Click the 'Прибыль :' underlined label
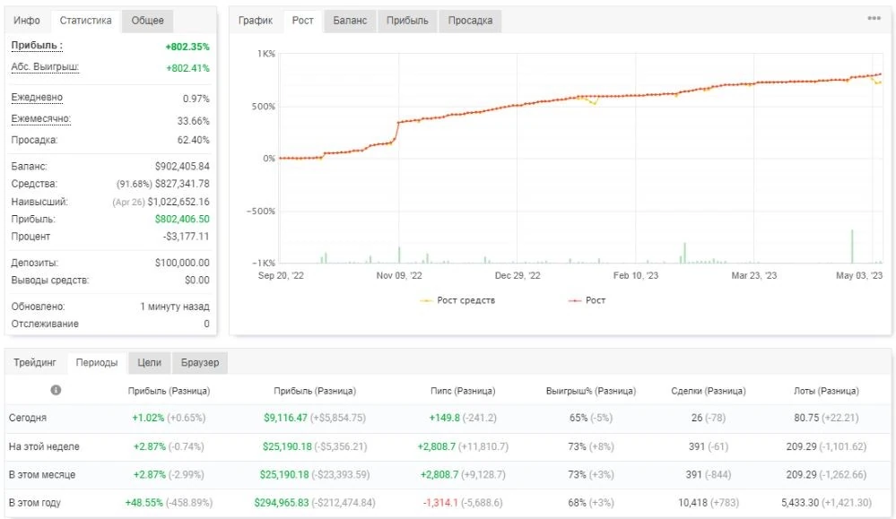 click(x=37, y=46)
